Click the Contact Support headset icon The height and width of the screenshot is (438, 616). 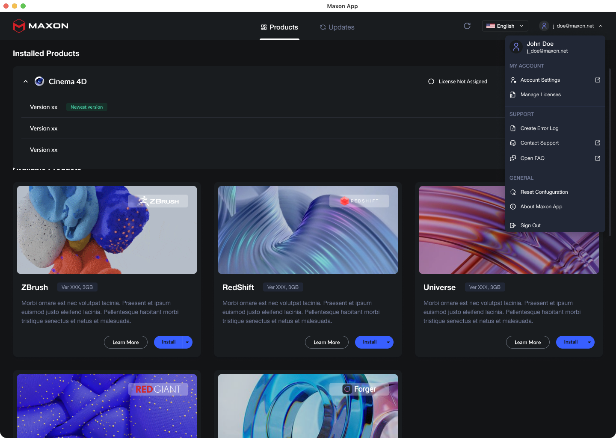(x=513, y=143)
